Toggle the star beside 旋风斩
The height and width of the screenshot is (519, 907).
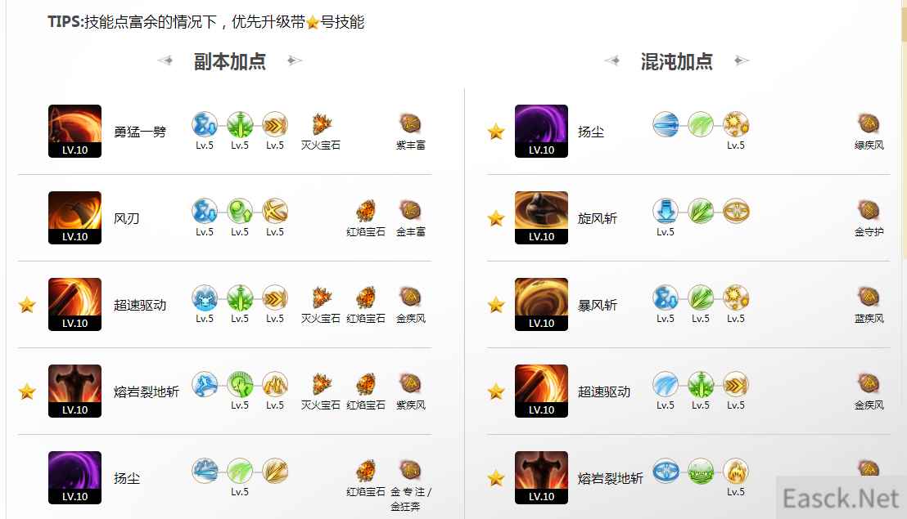tap(496, 218)
